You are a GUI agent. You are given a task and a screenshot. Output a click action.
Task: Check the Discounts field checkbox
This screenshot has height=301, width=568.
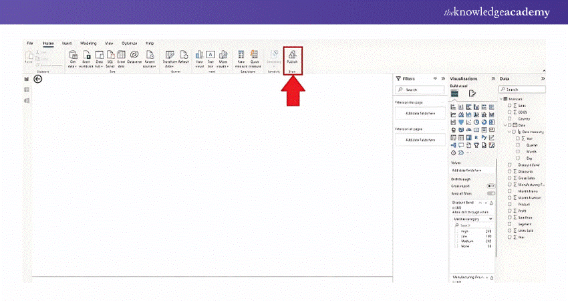click(x=511, y=171)
